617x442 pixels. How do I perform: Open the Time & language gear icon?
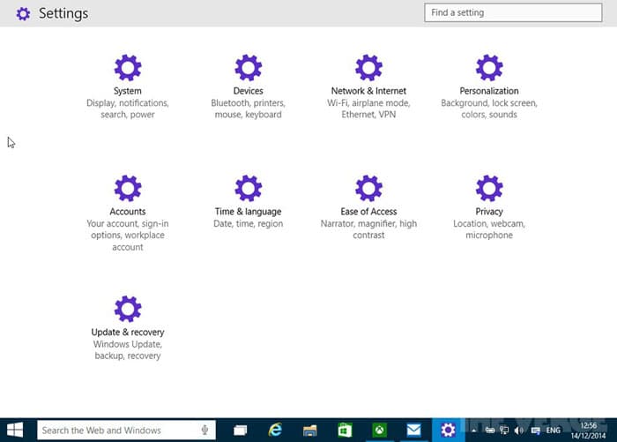point(248,188)
